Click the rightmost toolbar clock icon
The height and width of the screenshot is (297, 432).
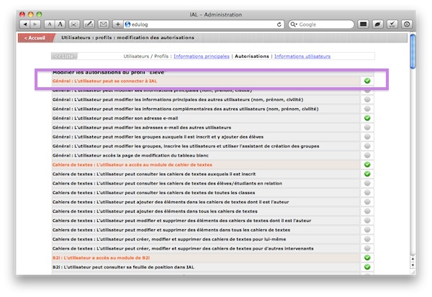click(x=406, y=25)
